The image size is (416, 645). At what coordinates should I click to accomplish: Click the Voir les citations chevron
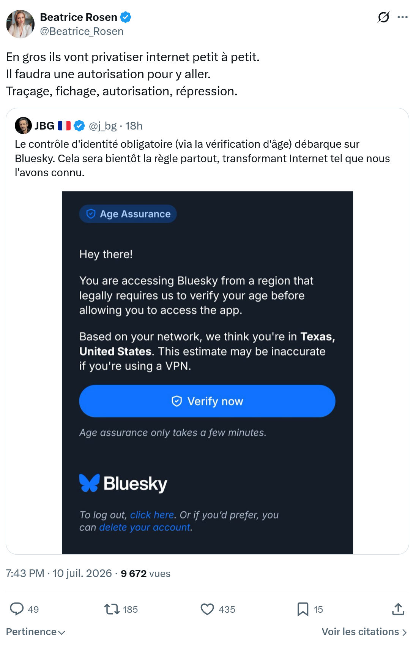(x=404, y=632)
